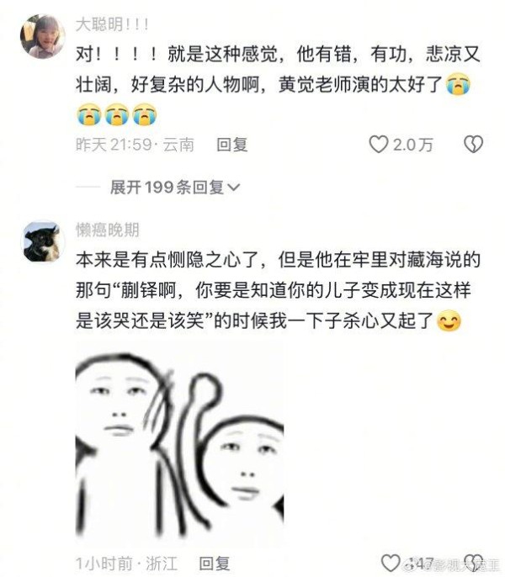The image size is (505, 577).
Task: Expand the 199 hidden replies
Action: (x=175, y=188)
